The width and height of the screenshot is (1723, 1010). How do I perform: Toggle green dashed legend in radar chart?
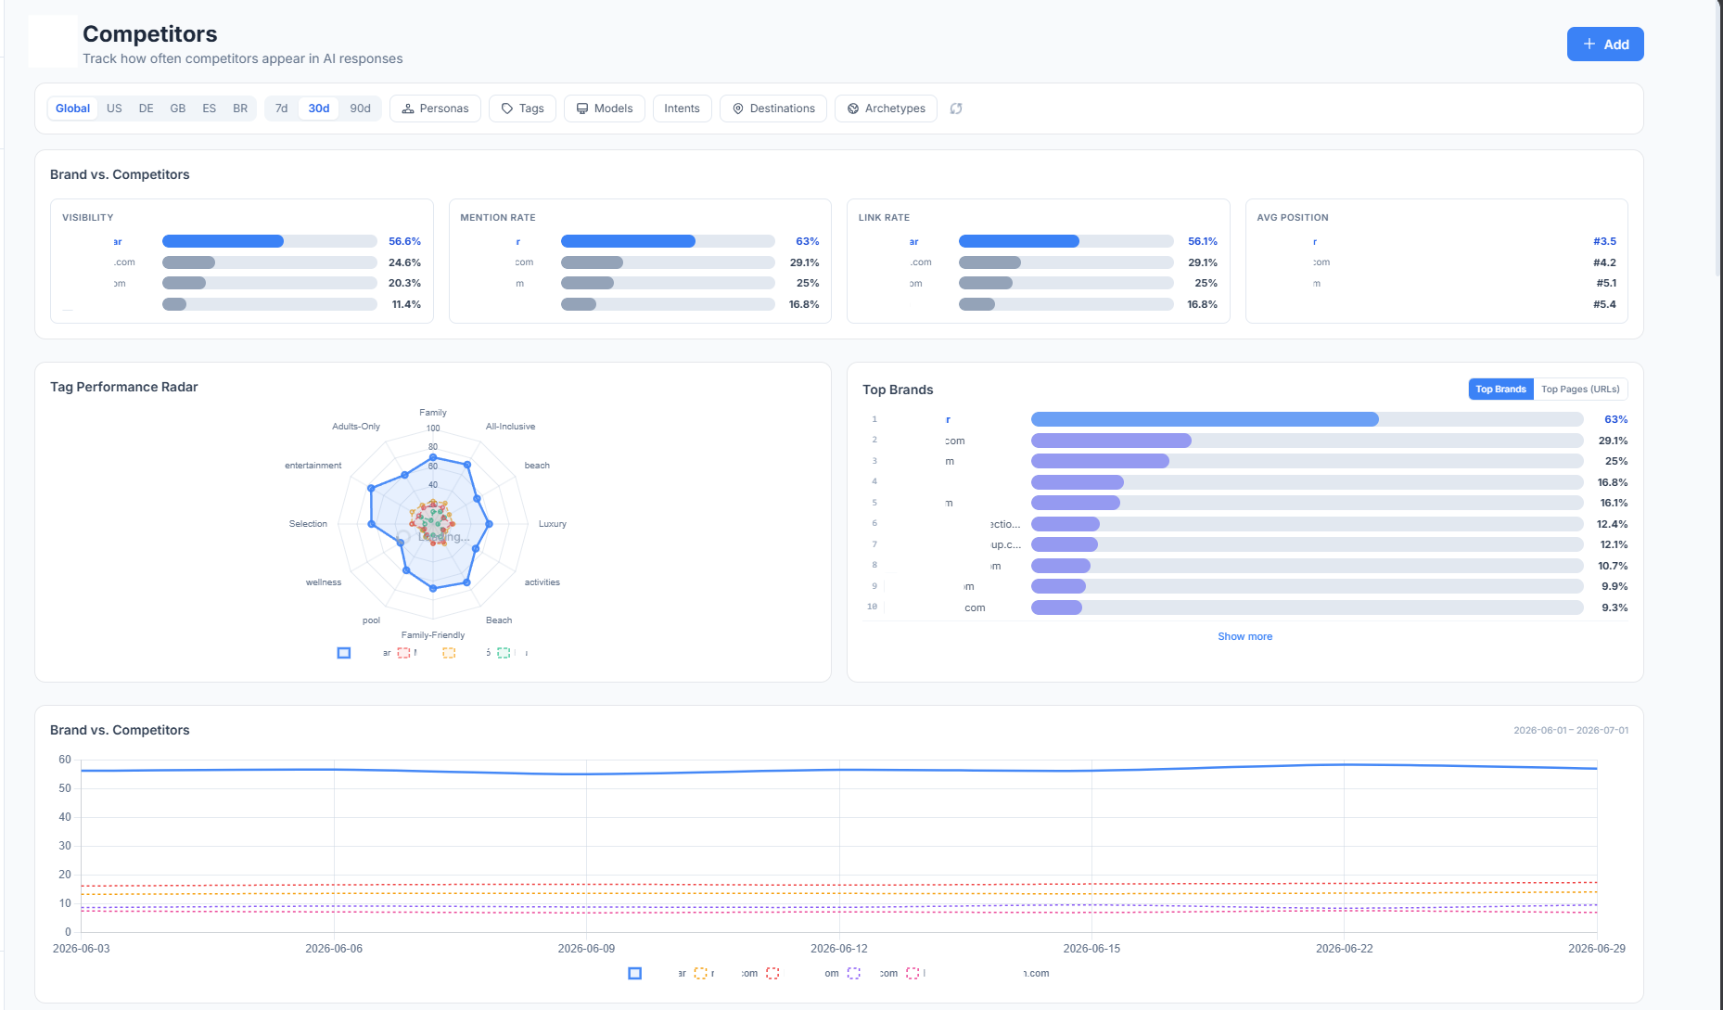coord(504,653)
